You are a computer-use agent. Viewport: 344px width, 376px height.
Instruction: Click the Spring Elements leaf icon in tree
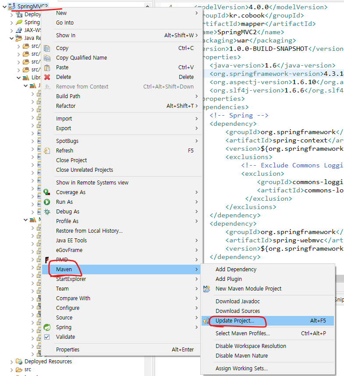pos(19,22)
